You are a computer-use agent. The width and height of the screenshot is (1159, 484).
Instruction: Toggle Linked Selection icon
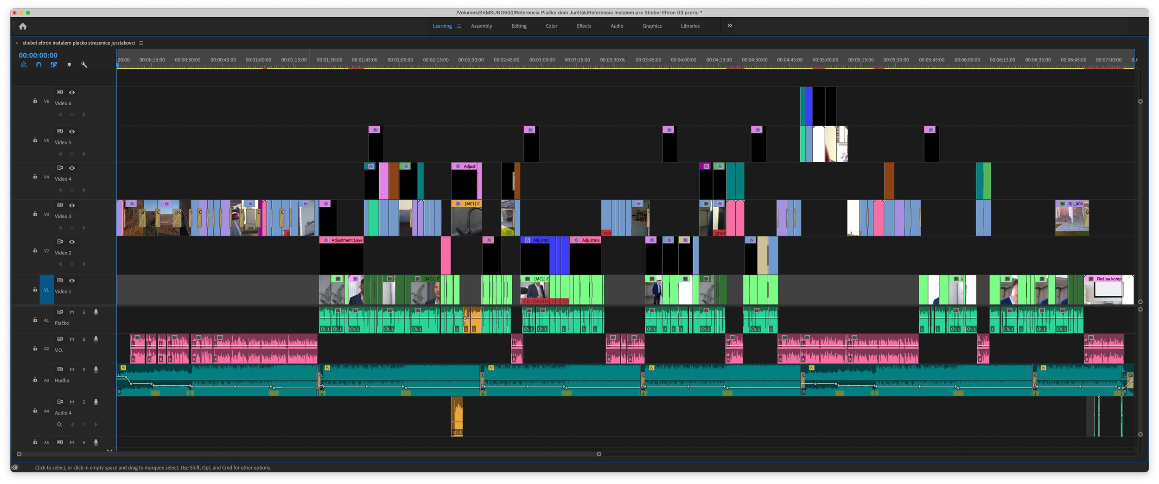54,65
